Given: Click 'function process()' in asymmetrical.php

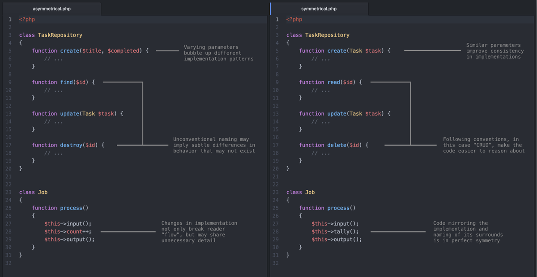Looking at the screenshot, I should coord(60,208).
